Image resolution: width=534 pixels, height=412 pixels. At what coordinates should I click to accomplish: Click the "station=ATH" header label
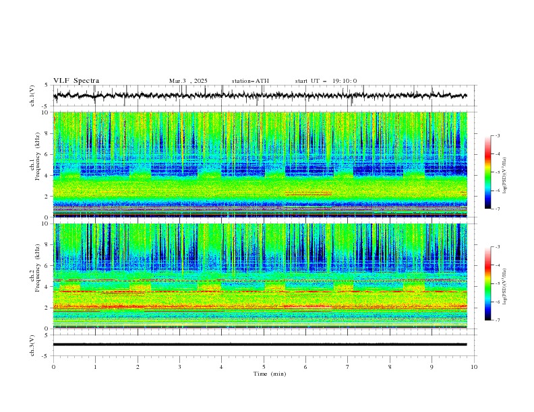pos(250,81)
